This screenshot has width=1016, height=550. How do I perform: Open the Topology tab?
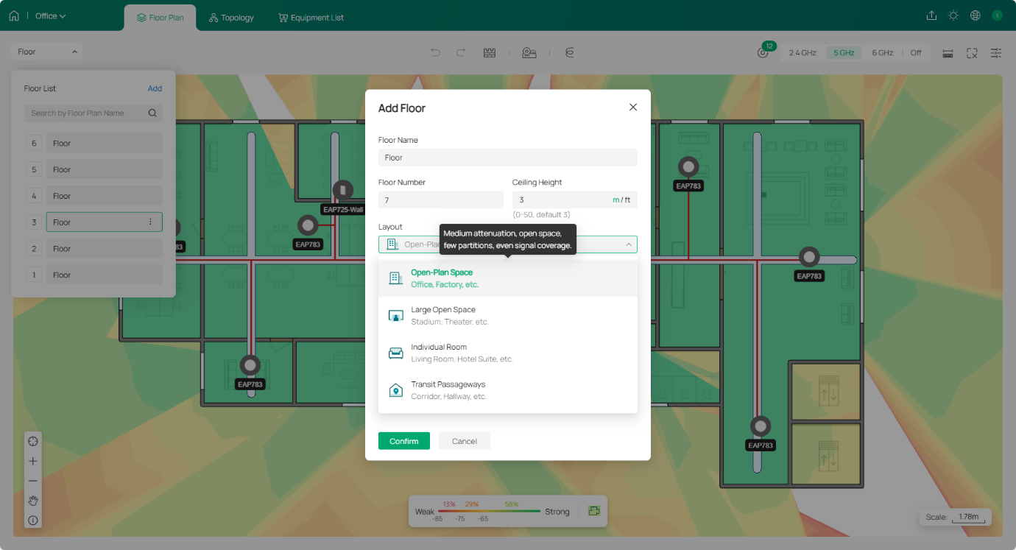tap(231, 18)
